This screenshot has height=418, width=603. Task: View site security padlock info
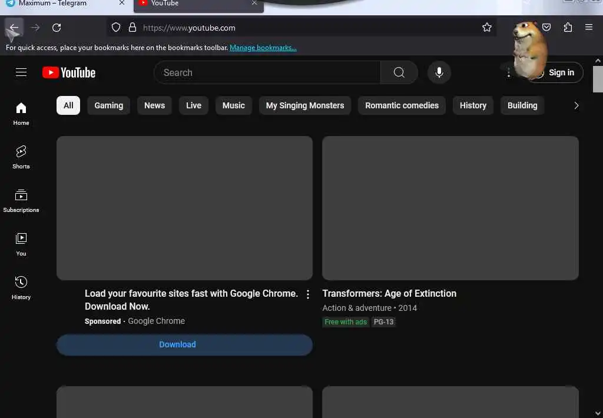point(132,27)
